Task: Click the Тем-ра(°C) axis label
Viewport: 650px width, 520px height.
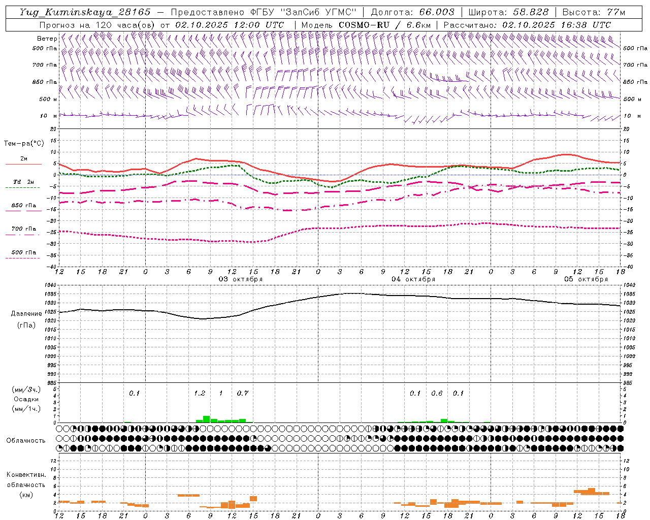Action: tap(24, 144)
